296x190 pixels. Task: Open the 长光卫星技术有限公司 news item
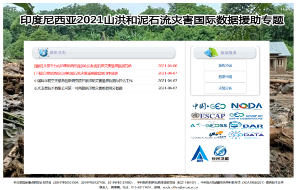(78, 88)
